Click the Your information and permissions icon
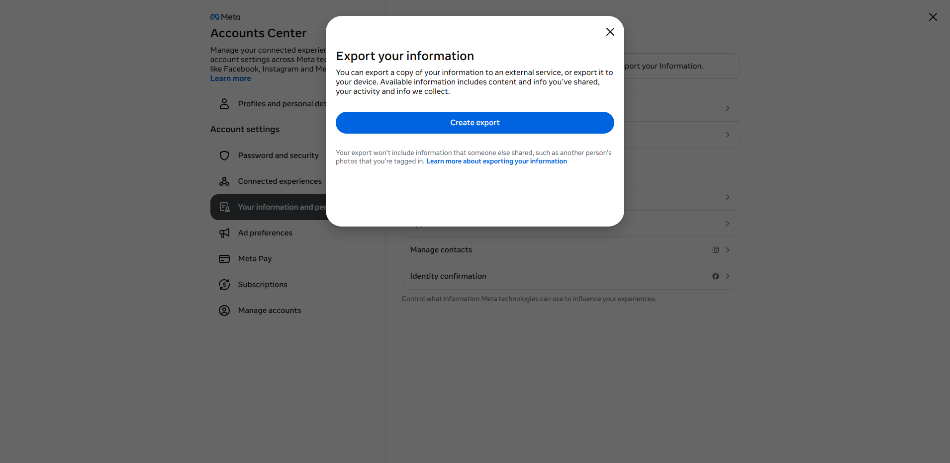This screenshot has height=463, width=950. coord(224,207)
